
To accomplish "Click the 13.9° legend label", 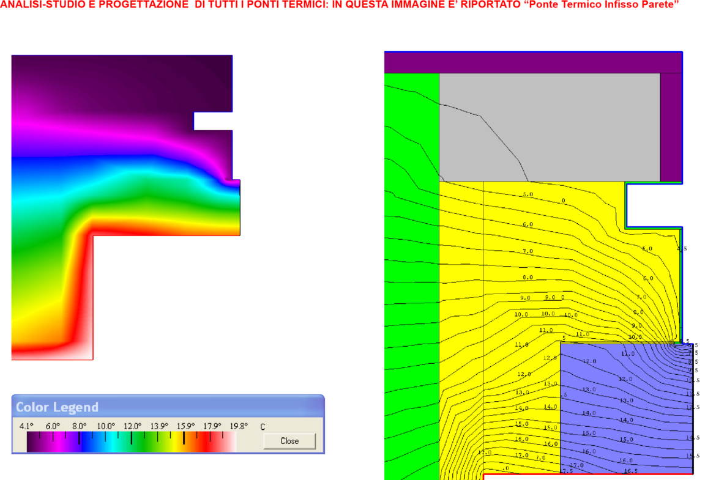I will click(159, 426).
